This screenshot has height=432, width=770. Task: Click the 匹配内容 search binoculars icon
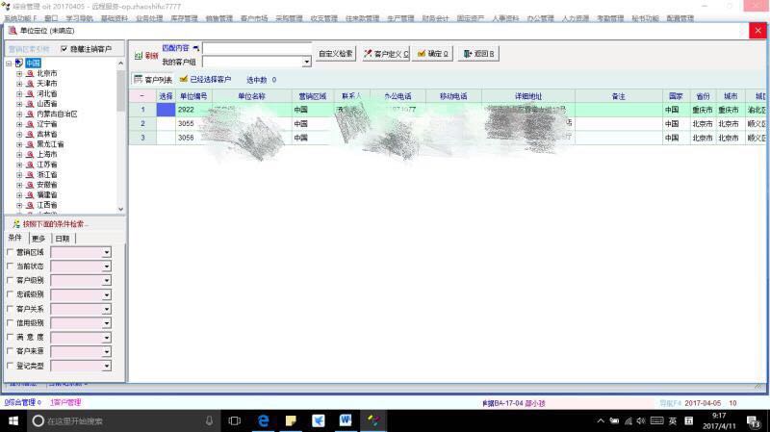(196, 47)
